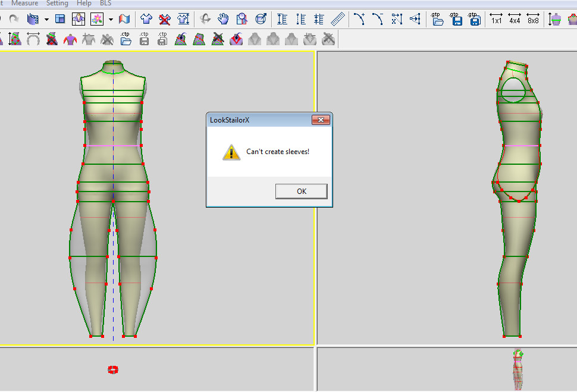The image size is (577, 392).
Task: Select the remove curve point tool
Action: click(378, 20)
